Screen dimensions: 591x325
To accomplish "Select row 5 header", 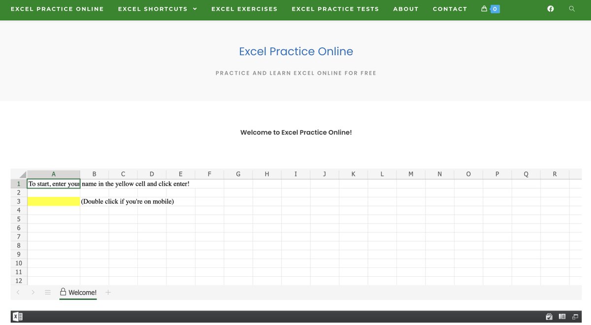I will coord(19,219).
